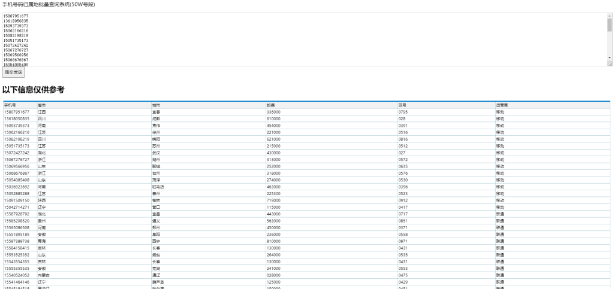
Task: Click the postal code cell 028000
Action: pos(273,275)
